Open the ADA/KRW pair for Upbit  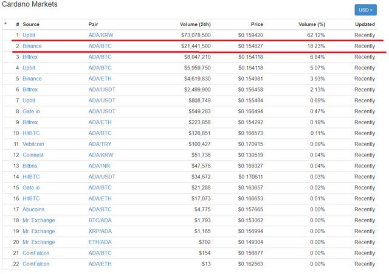[101, 35]
